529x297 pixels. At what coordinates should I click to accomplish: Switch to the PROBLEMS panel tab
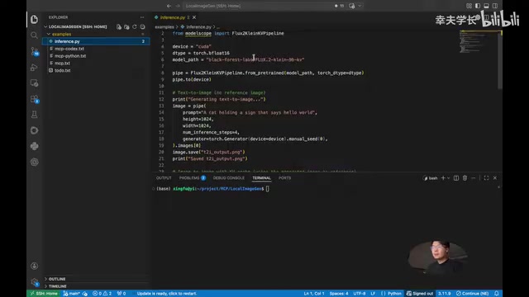[x=193, y=178]
